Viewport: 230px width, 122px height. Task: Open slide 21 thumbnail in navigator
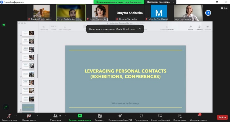[28, 107]
